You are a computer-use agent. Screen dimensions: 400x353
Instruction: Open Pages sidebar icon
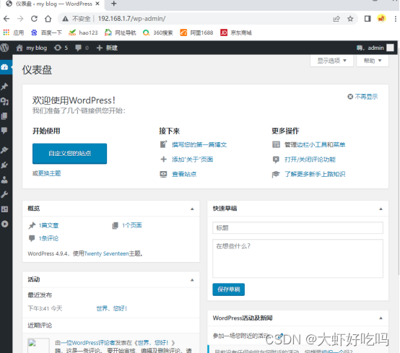[4, 116]
